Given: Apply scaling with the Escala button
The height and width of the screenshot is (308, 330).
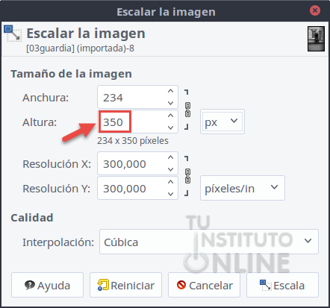Looking at the screenshot, I should click(282, 285).
